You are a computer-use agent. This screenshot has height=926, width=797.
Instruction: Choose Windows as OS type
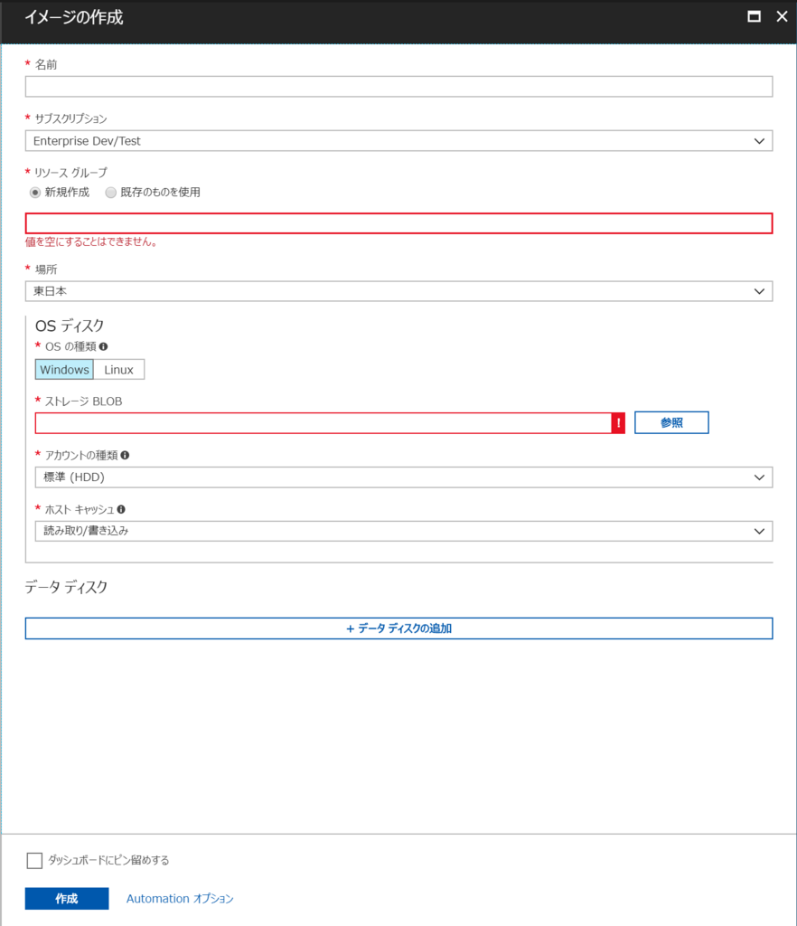64,370
